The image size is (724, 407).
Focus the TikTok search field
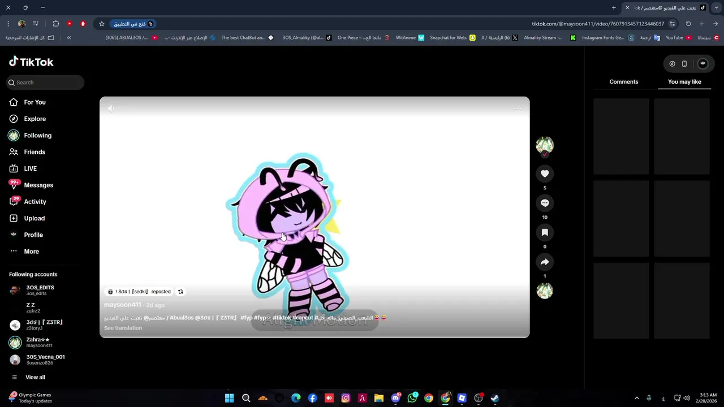46,83
